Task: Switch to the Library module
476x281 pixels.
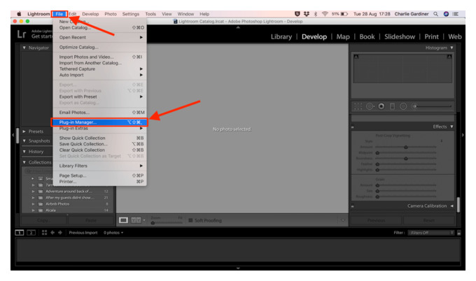Action: pyautogui.click(x=281, y=36)
